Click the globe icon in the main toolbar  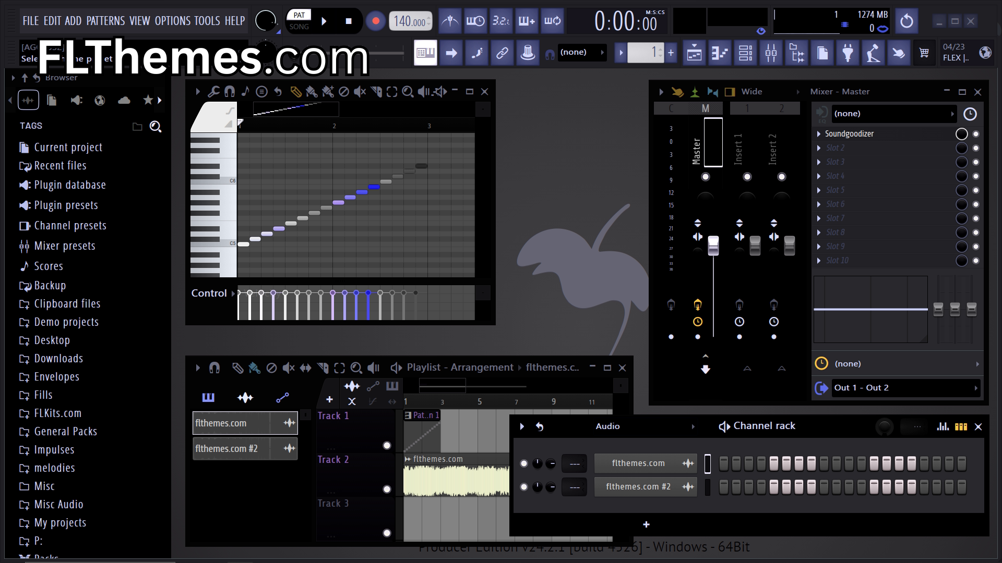[985, 53]
